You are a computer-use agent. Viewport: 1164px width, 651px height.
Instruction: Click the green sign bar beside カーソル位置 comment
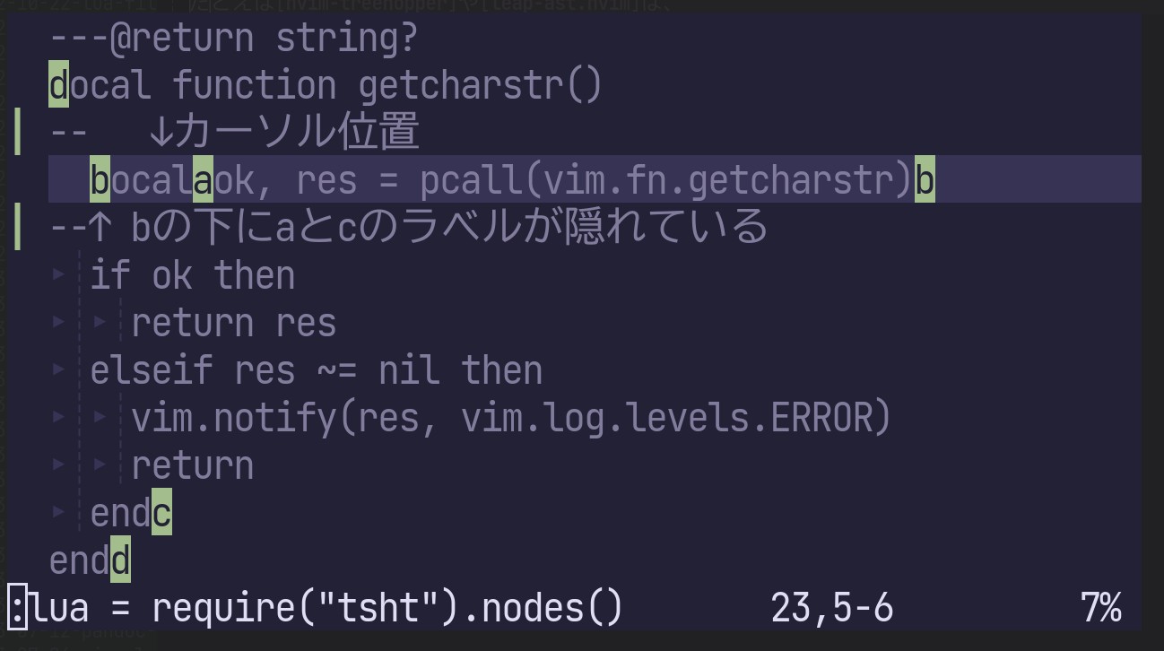pyautogui.click(x=18, y=132)
